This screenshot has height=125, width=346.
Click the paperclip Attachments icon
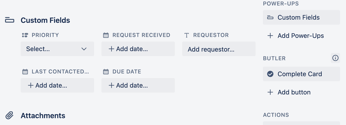pos(9,115)
